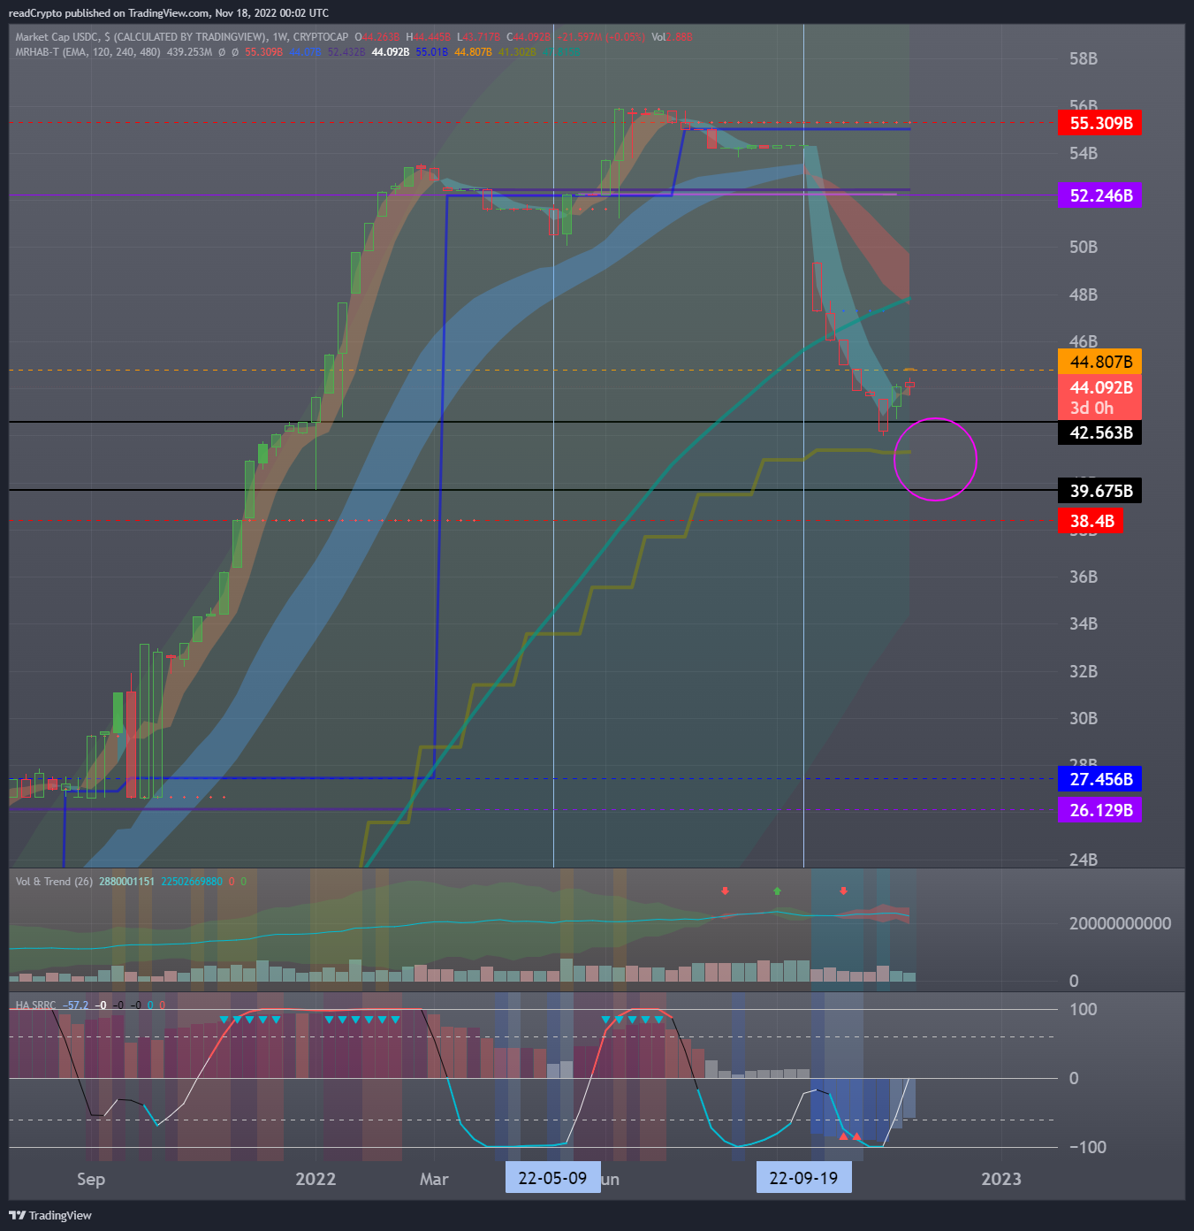Click the 48B price axis label

click(x=1084, y=294)
